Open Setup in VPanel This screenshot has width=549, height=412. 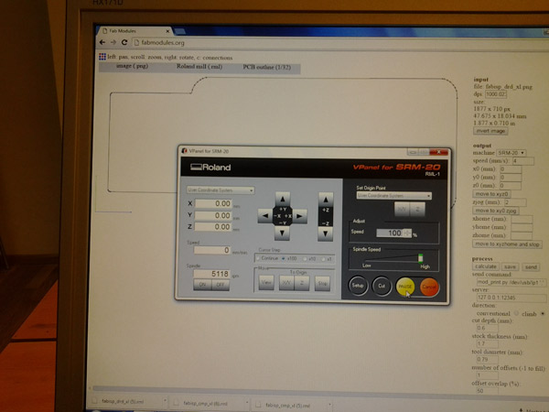pos(358,286)
